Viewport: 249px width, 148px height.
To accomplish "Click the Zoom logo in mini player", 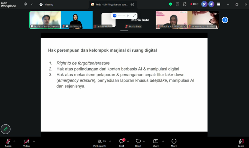I will (115, 16).
